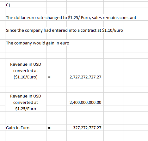Click the gain value 327,272,727.27
Screen dimensions: 148x141
pos(85,128)
